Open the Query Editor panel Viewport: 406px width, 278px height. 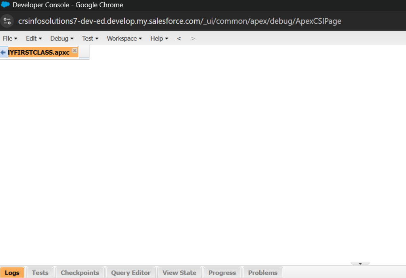click(130, 272)
